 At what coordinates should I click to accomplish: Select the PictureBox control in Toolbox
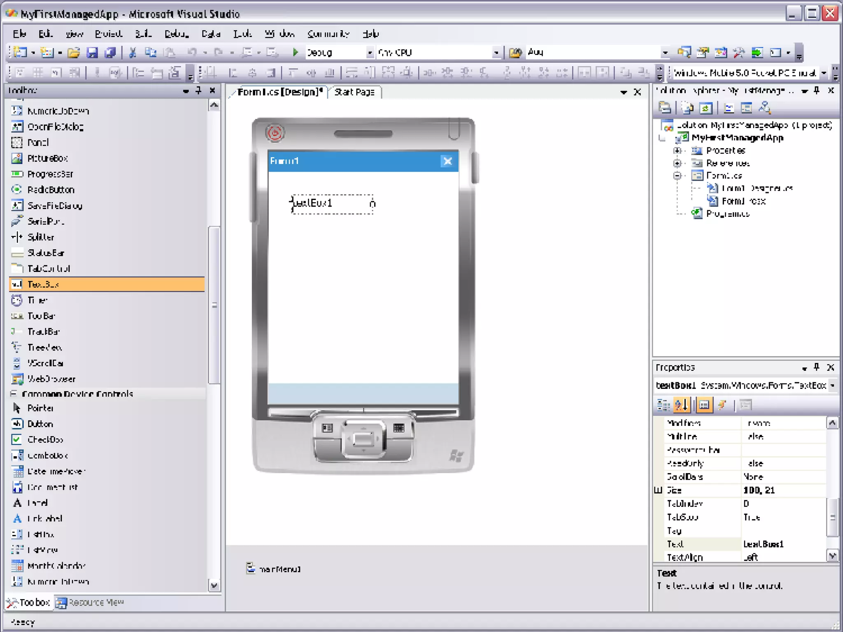click(47, 158)
